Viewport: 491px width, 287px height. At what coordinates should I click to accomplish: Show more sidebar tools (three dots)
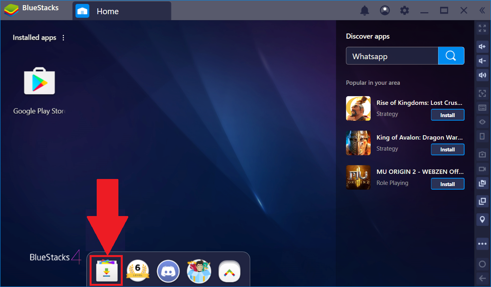tap(482, 244)
